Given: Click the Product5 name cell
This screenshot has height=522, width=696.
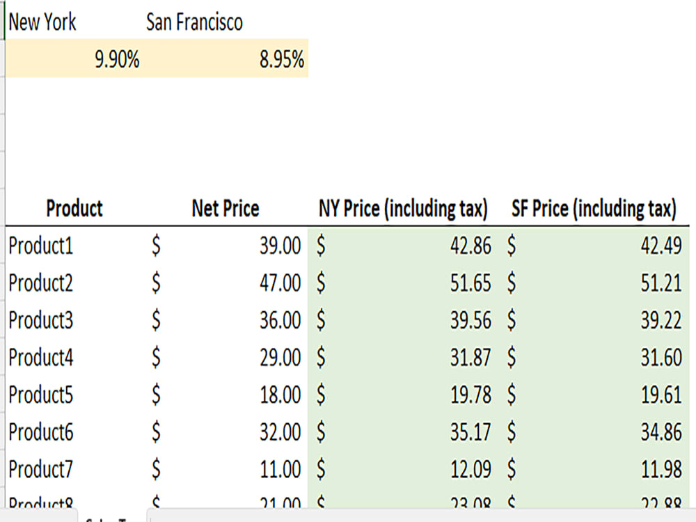Looking at the screenshot, I should pyautogui.click(x=41, y=395).
